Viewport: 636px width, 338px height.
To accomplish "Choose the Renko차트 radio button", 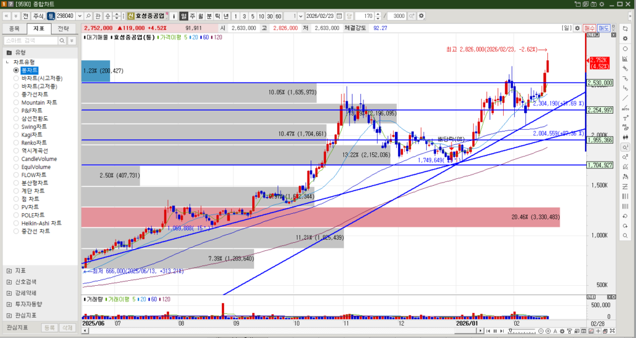I will 16,142.
